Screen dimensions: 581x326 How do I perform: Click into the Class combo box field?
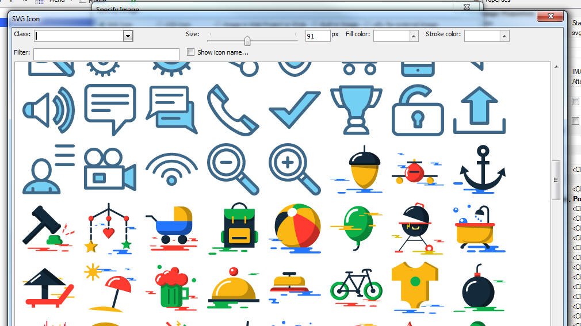pyautogui.click(x=79, y=36)
